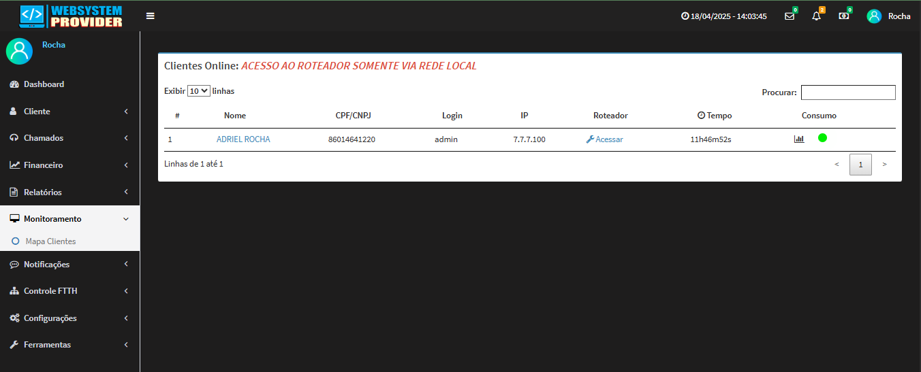Click the Rocha avatar in the sidebar

click(x=19, y=51)
